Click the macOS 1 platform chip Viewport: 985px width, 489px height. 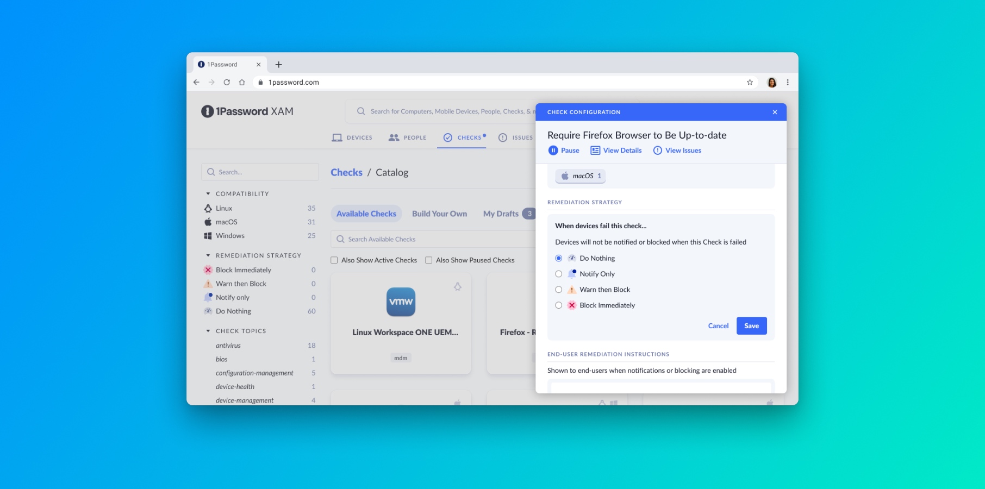coord(581,176)
